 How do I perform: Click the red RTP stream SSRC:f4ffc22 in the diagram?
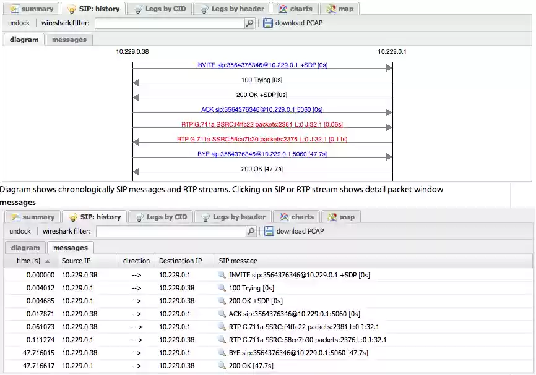click(262, 125)
